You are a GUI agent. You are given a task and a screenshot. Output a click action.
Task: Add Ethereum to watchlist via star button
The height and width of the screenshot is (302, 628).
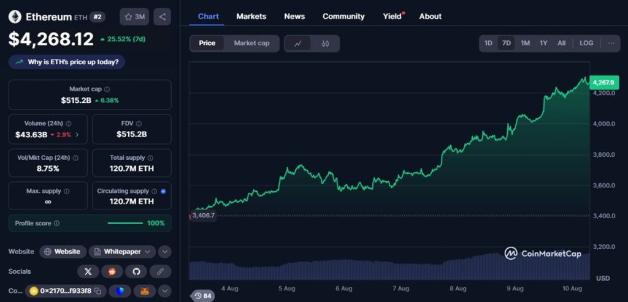tap(134, 17)
